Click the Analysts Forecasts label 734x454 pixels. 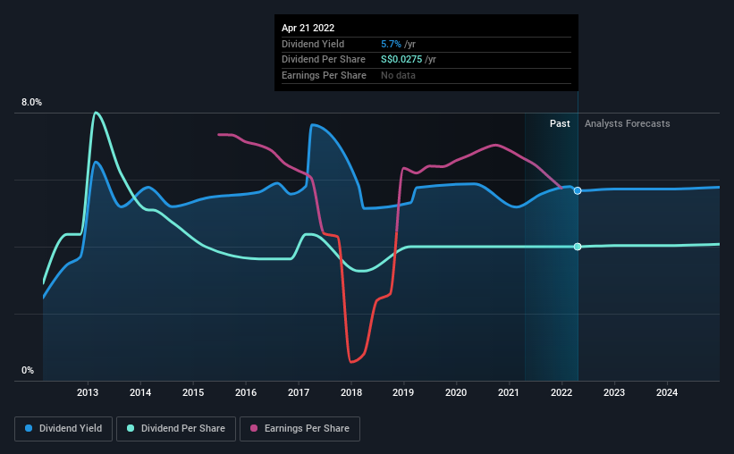pos(628,123)
